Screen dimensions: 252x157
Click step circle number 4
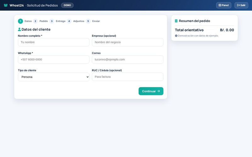69,21
